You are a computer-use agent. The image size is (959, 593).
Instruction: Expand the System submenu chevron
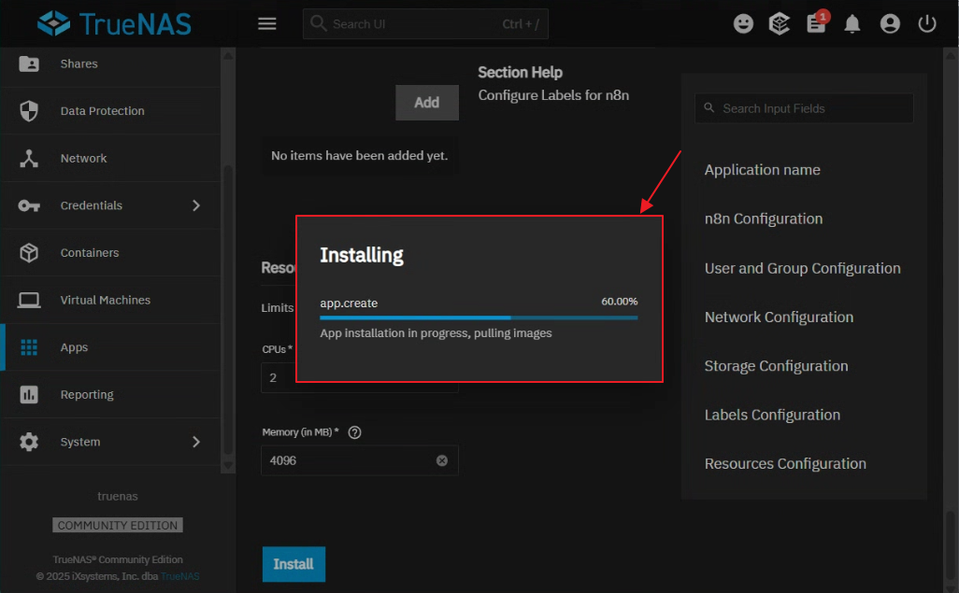click(195, 442)
